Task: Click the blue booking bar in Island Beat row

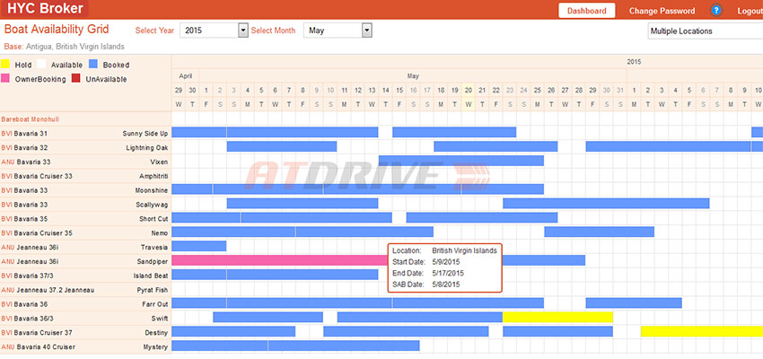Action: (275, 275)
